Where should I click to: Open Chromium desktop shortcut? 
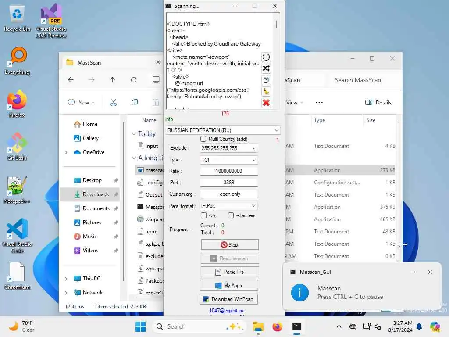pos(17,276)
